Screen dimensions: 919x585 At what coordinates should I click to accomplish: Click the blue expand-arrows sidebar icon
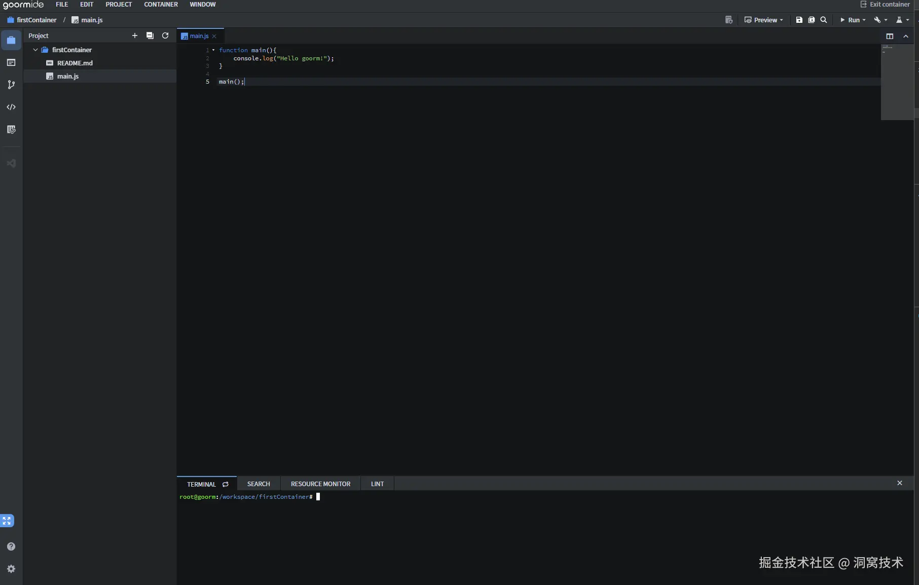point(7,521)
